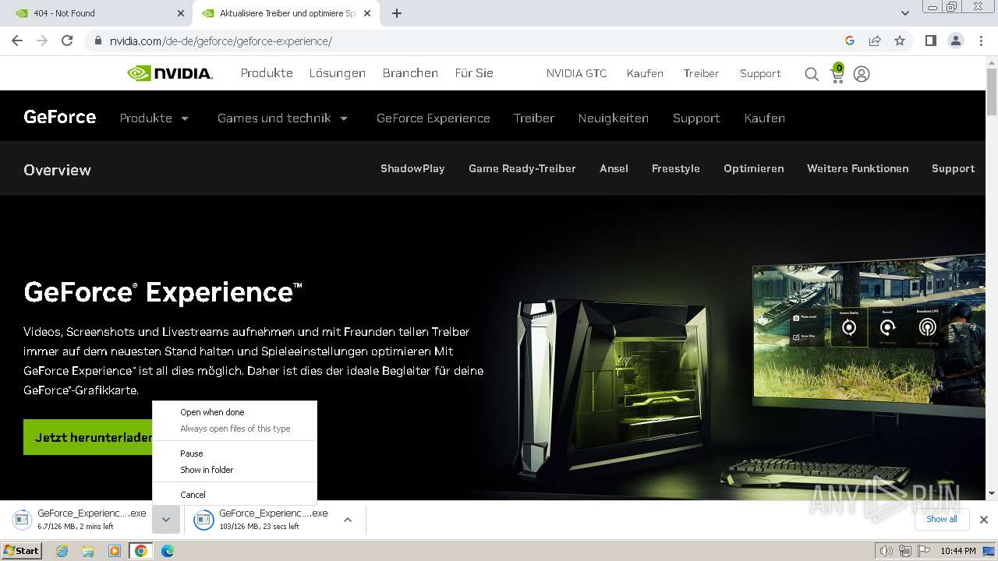This screenshot has width=998, height=561.
Task: Open Neuigkeiten in the GeForce nav
Action: tap(614, 118)
